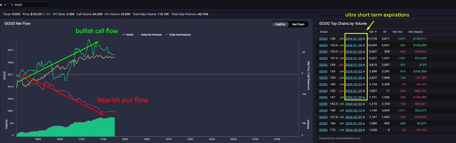Sort by the Chain column header
Viewport: 456px width, 143px height.
324,31
